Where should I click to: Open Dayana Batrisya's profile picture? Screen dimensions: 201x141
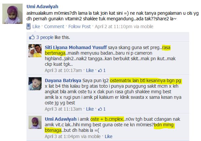pyautogui.click(x=35, y=84)
